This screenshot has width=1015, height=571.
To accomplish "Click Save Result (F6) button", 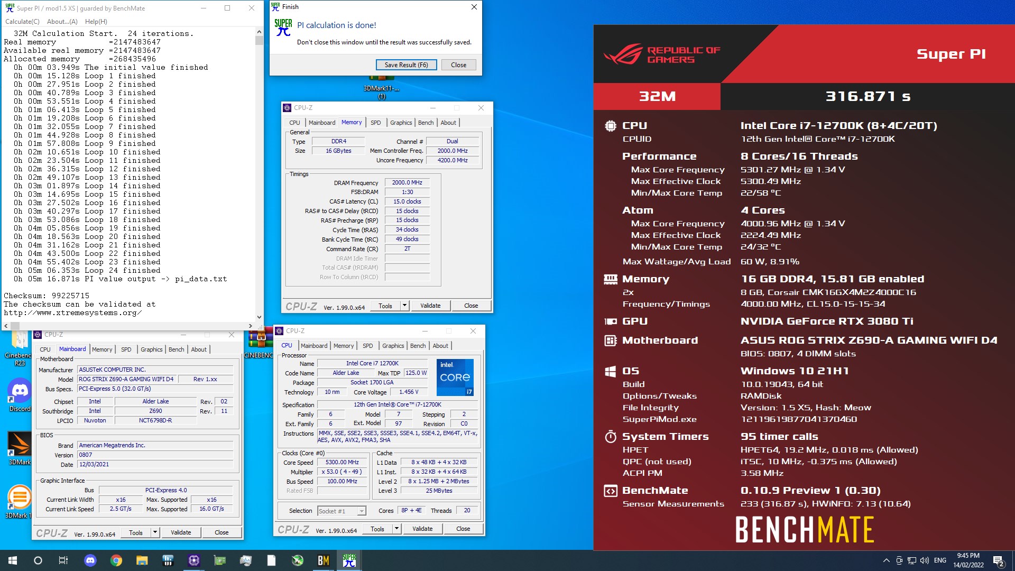I will tap(406, 65).
